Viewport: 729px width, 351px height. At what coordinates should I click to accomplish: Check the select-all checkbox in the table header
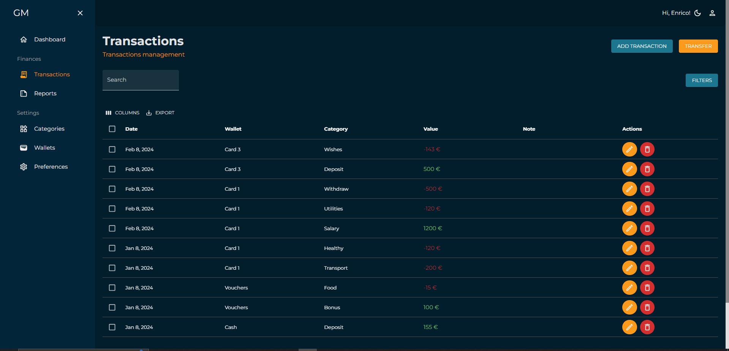[112, 129]
